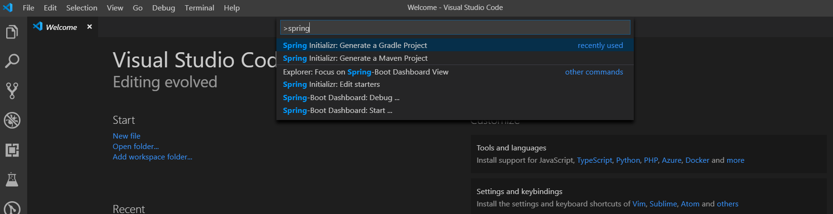The width and height of the screenshot is (833, 214).
Task: Select Spring-Boot Dashboard: Debug command
Action: point(341,97)
